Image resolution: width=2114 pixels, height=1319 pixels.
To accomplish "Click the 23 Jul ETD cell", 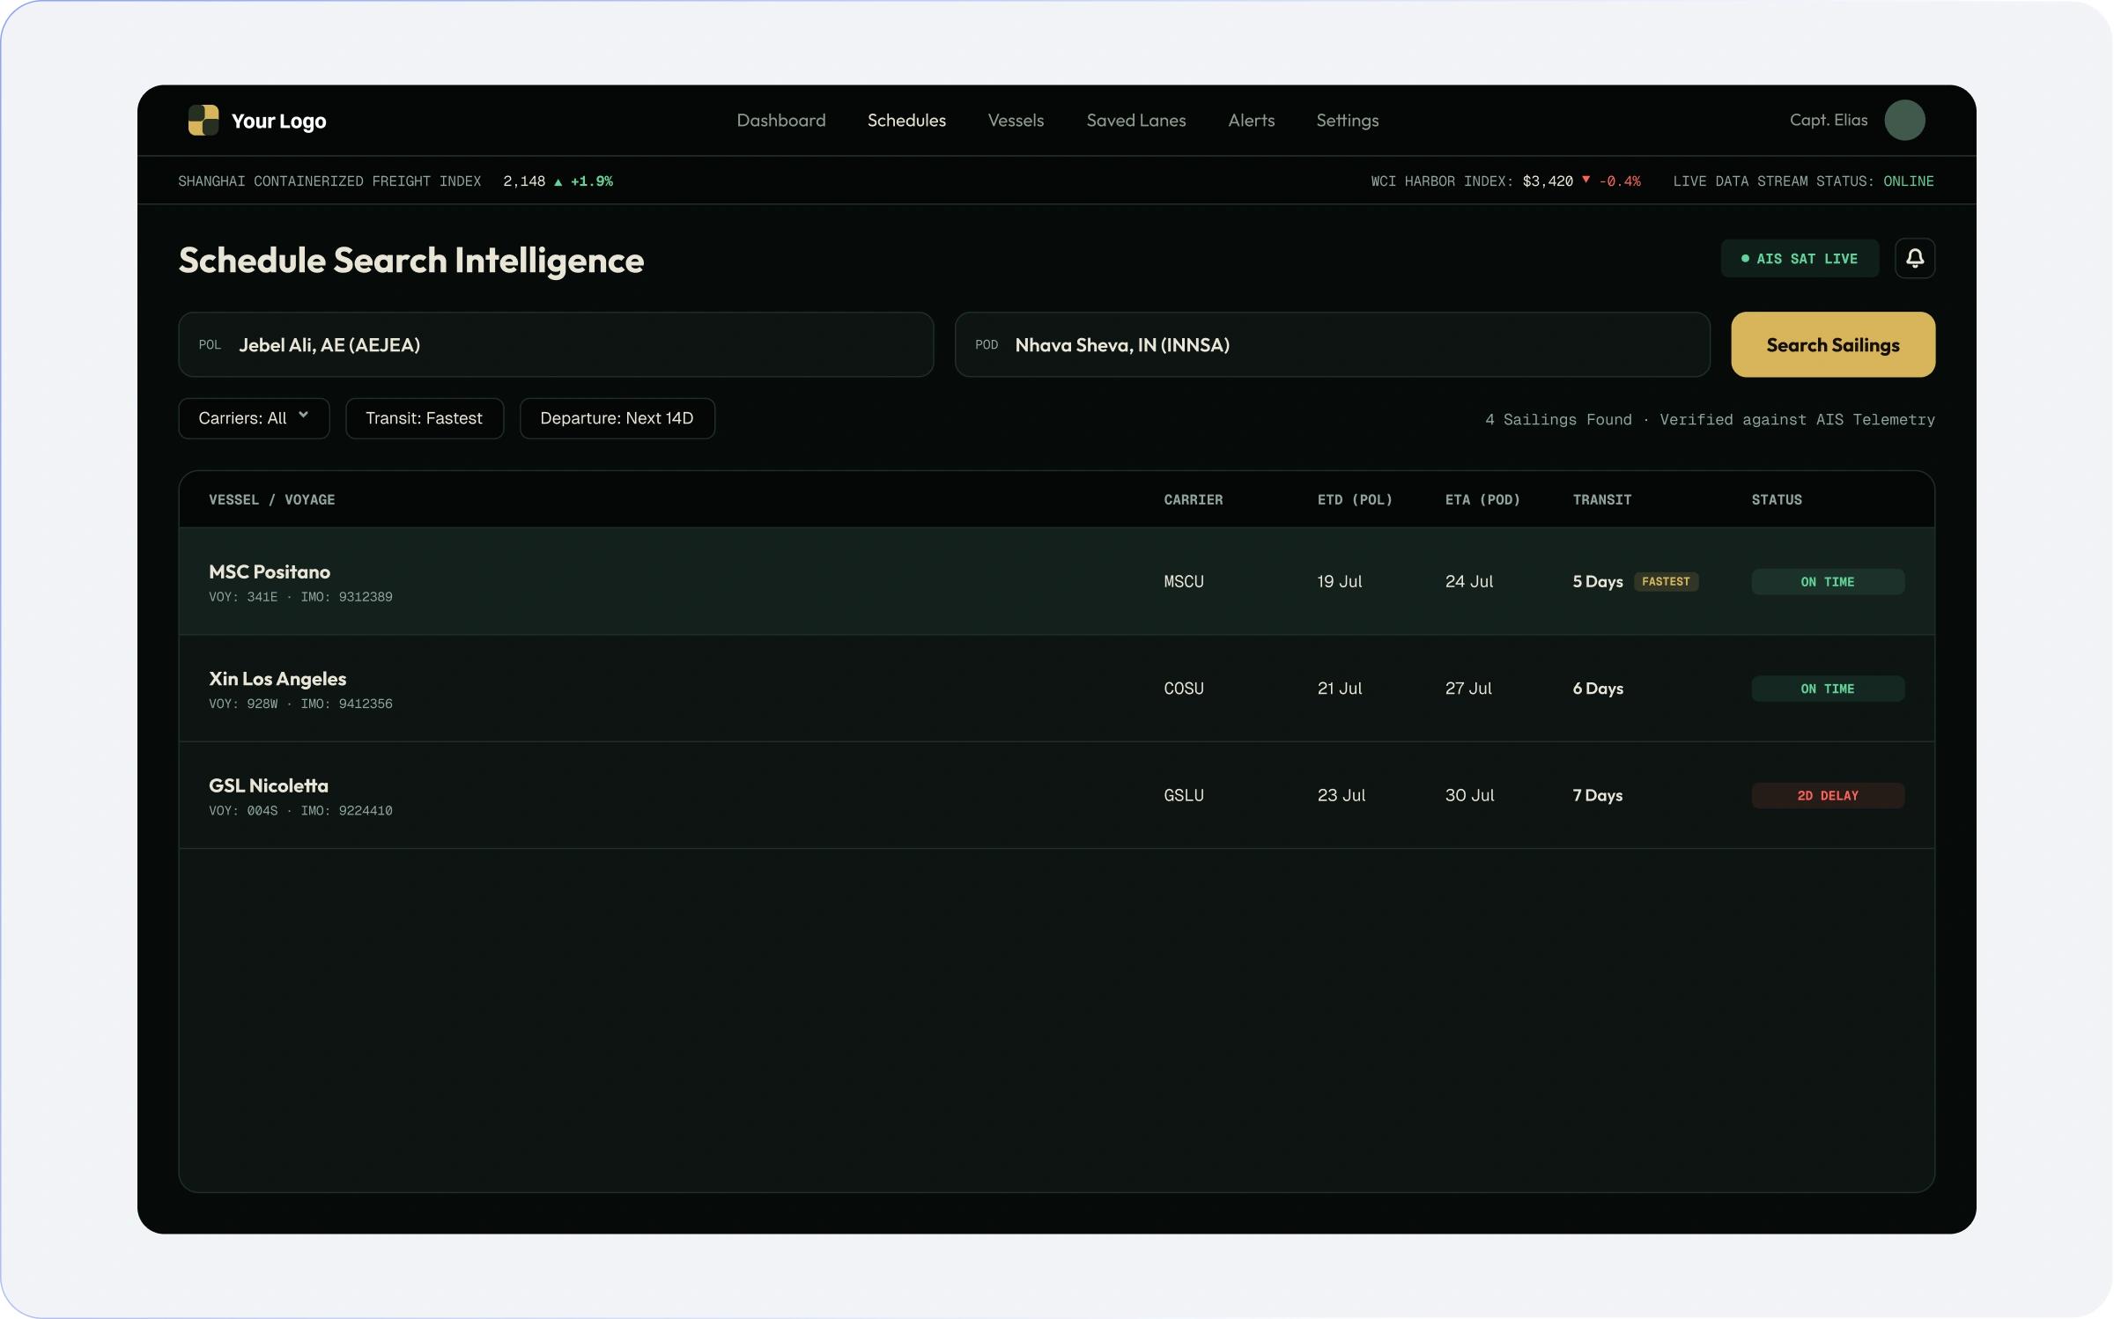I will (x=1342, y=795).
